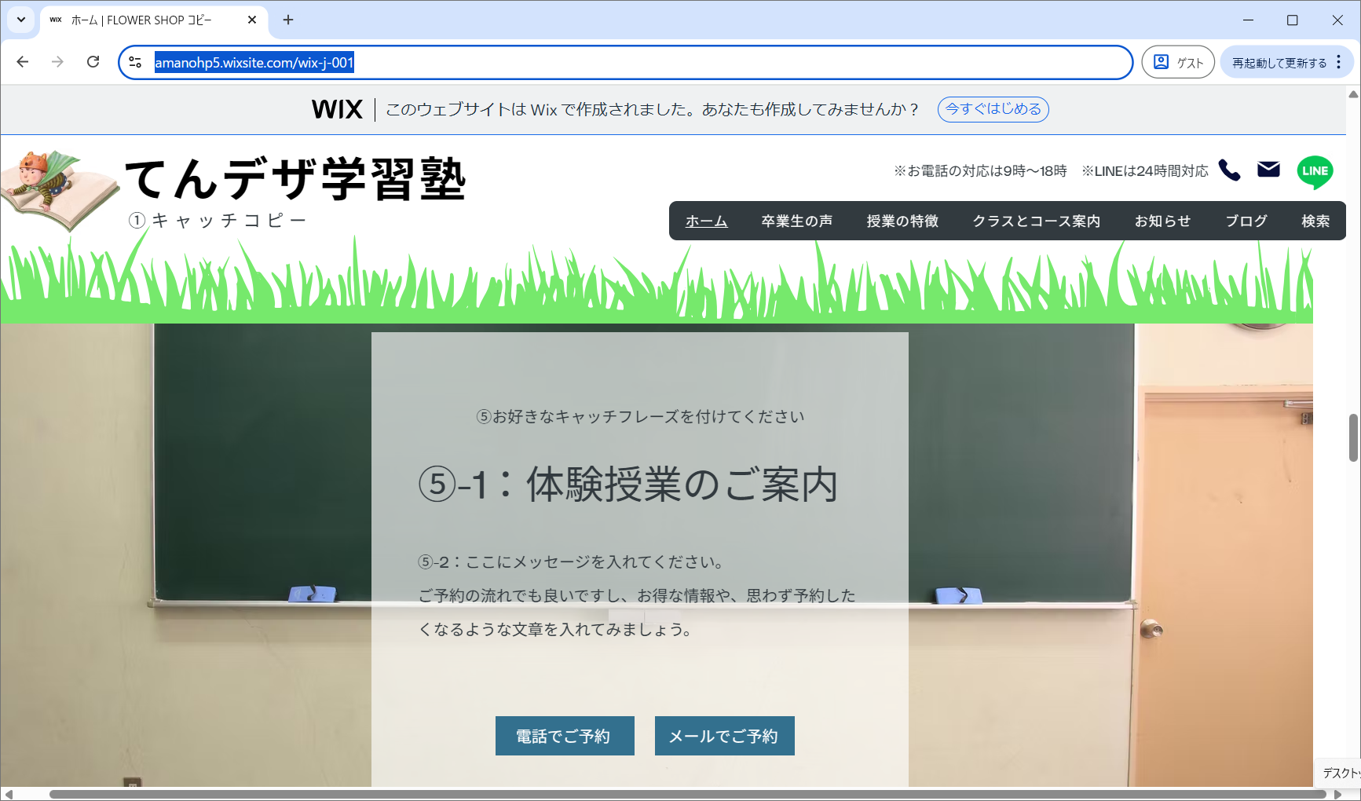Go to the ブログ page
Image resolution: width=1361 pixels, height=801 pixels.
(1246, 221)
